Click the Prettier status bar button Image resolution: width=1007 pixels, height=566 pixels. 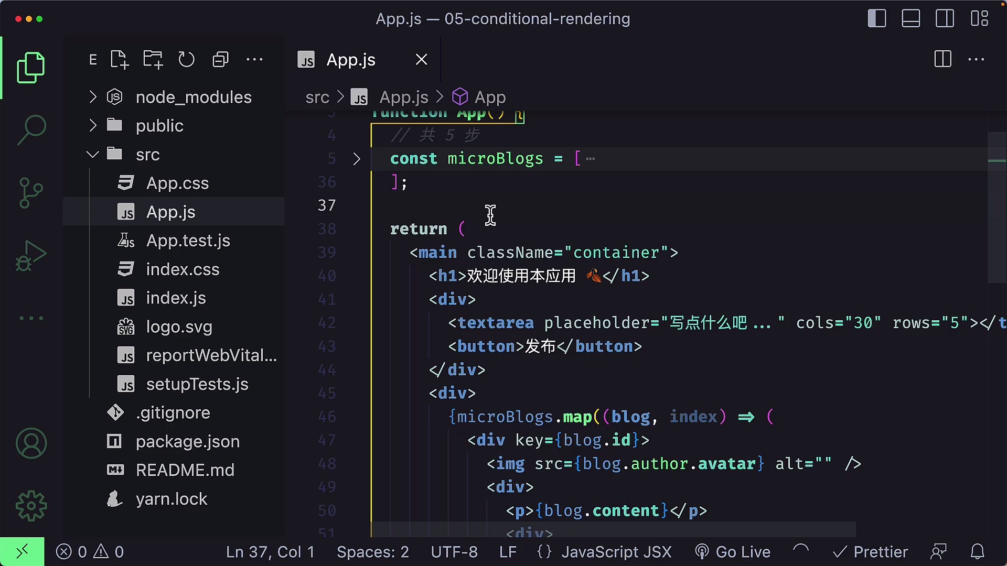(870, 552)
